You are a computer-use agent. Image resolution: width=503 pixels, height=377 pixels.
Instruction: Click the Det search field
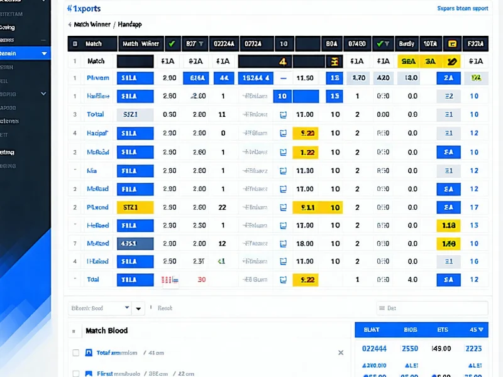click(432, 308)
